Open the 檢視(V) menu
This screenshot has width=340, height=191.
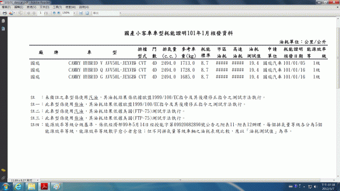[x=31, y=7]
